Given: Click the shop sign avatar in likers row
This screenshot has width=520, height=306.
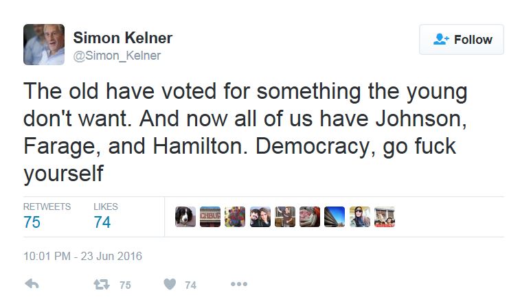Looking at the screenshot, I should point(210,217).
